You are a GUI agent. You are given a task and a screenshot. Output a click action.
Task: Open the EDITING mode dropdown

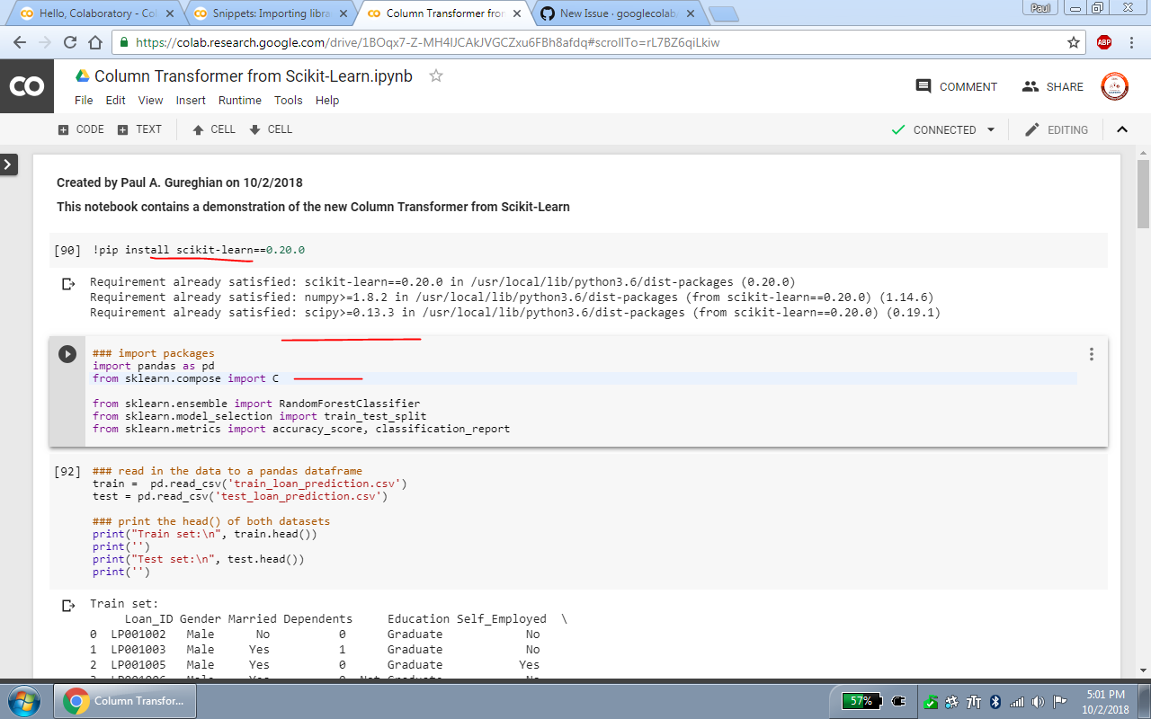pos(1066,129)
